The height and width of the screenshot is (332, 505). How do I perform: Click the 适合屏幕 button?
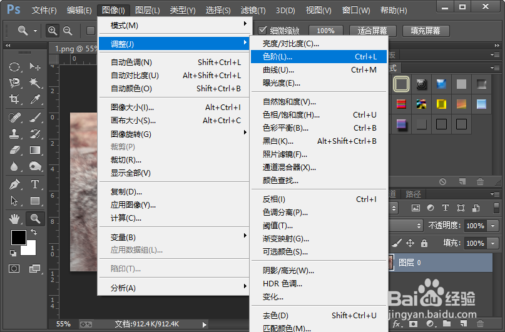click(372, 31)
